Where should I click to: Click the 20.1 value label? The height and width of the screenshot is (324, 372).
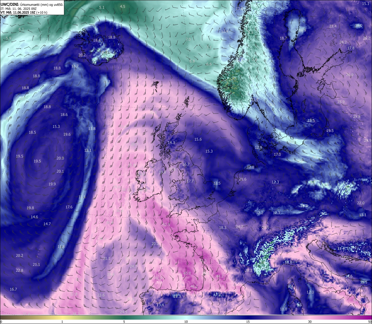point(60,171)
